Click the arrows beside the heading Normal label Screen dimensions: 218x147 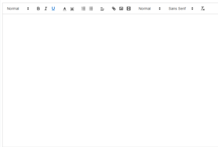(28, 9)
